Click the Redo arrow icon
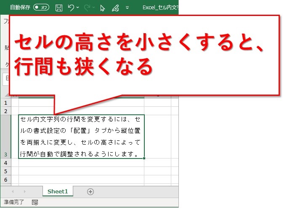Image resolution: width=287 pixels, height=214 pixels. tap(87, 8)
